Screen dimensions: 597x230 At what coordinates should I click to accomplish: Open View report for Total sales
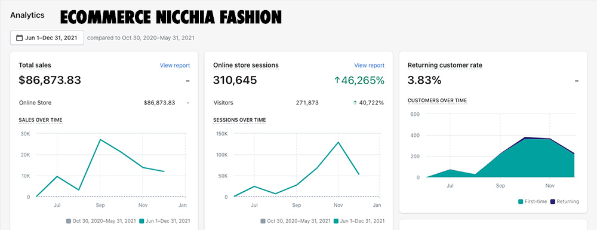pos(175,66)
